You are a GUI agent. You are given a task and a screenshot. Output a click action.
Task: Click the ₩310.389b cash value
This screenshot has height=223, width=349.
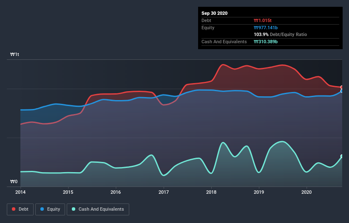point(266,42)
